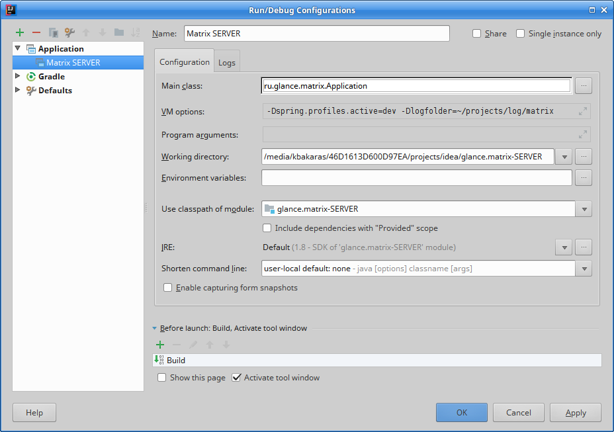Enable the Share checkbox
Viewport: 614px width, 432px height.
(x=477, y=34)
